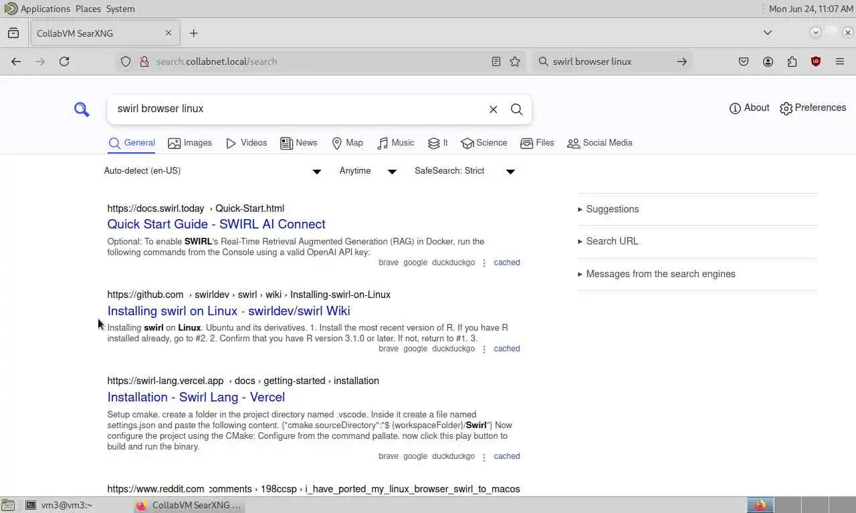The image size is (856, 513).
Task: Expand the Suggestions section
Action: (609, 209)
